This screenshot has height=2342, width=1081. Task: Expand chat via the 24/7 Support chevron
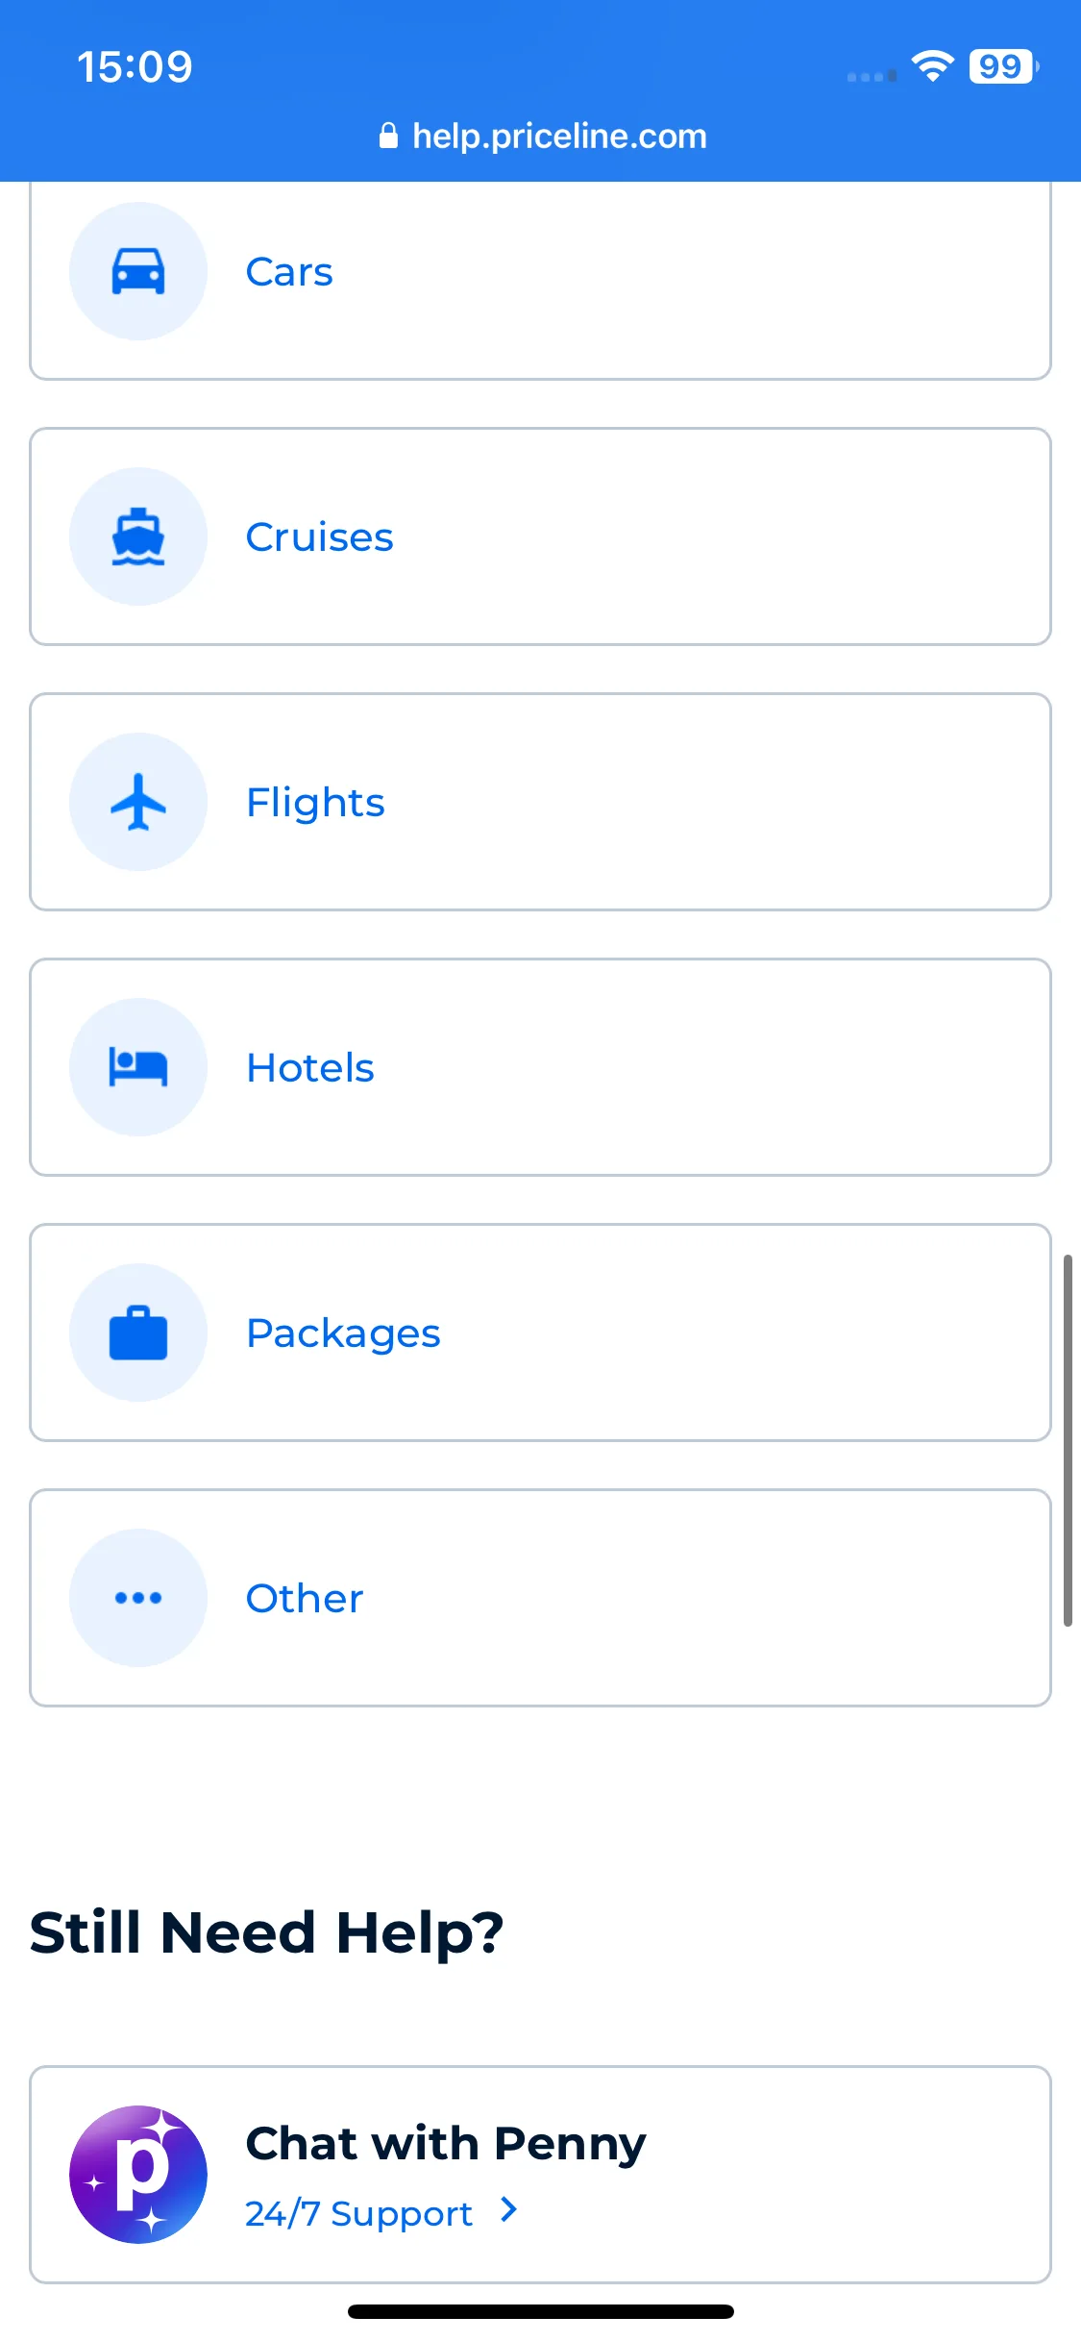click(x=509, y=2211)
